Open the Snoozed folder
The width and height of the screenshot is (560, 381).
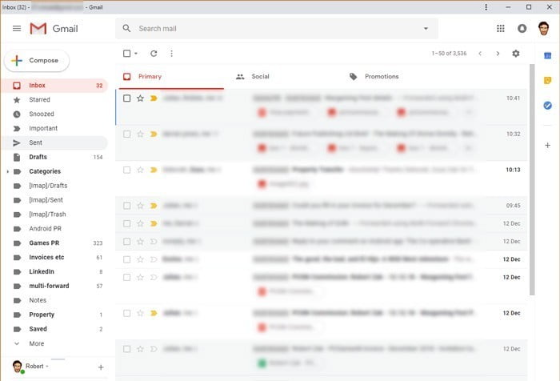(x=54, y=114)
